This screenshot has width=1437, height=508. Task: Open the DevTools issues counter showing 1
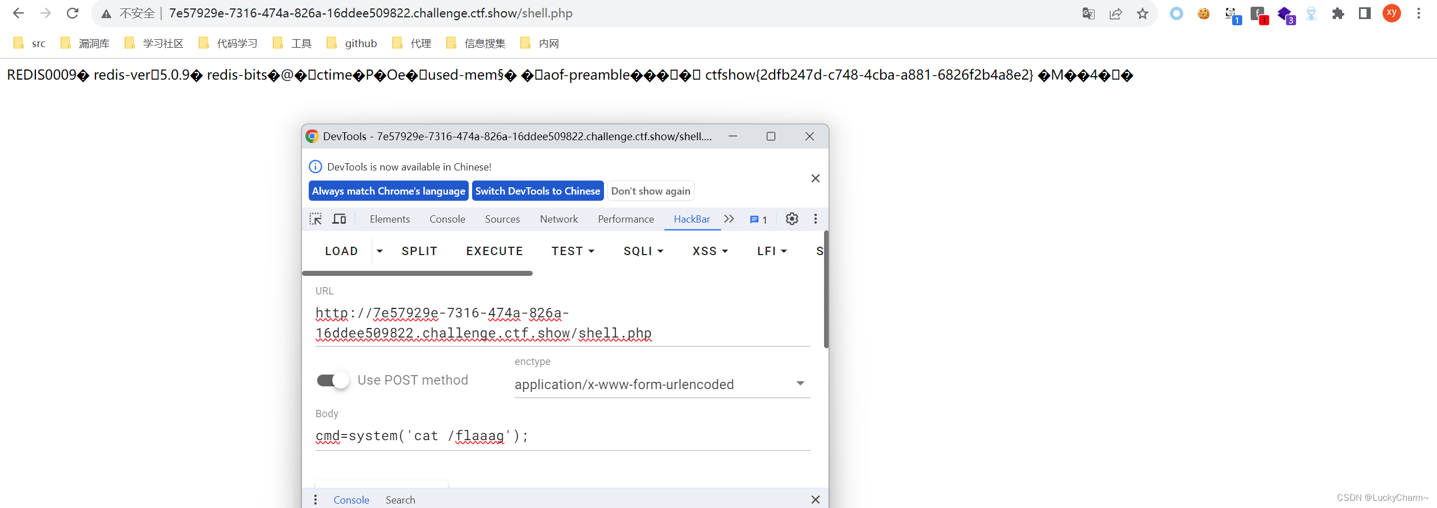[x=758, y=220]
